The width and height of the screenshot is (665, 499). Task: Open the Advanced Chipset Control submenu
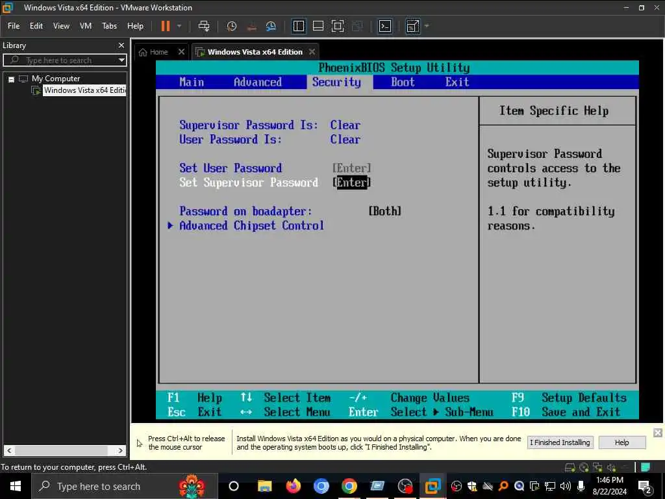[251, 225]
